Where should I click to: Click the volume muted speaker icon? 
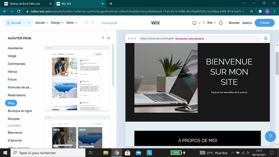[248, 153]
